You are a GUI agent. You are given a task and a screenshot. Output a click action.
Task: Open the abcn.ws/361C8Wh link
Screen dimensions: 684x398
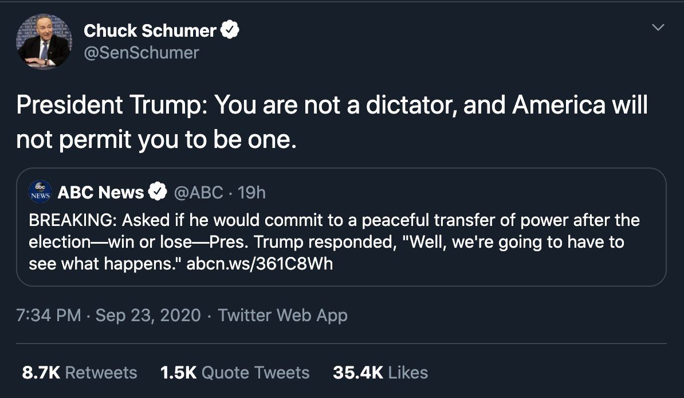260,264
